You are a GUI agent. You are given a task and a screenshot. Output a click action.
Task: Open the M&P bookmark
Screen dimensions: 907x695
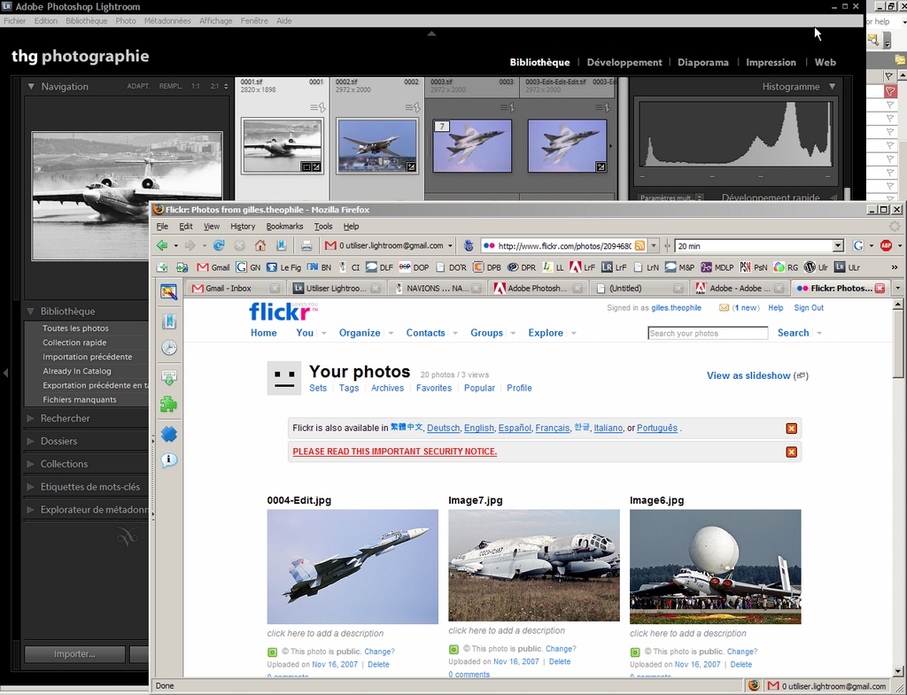tap(679, 267)
